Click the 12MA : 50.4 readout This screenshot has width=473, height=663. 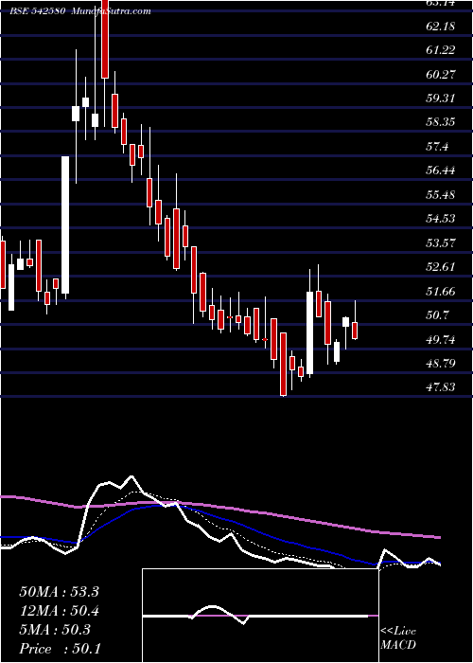[x=59, y=611]
